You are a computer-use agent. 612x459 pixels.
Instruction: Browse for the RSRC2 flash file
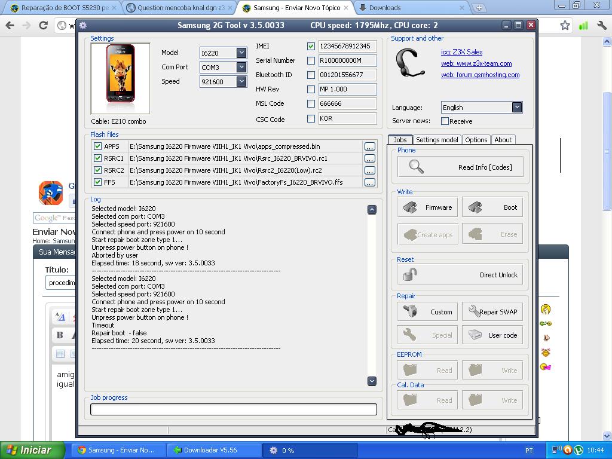[369, 170]
